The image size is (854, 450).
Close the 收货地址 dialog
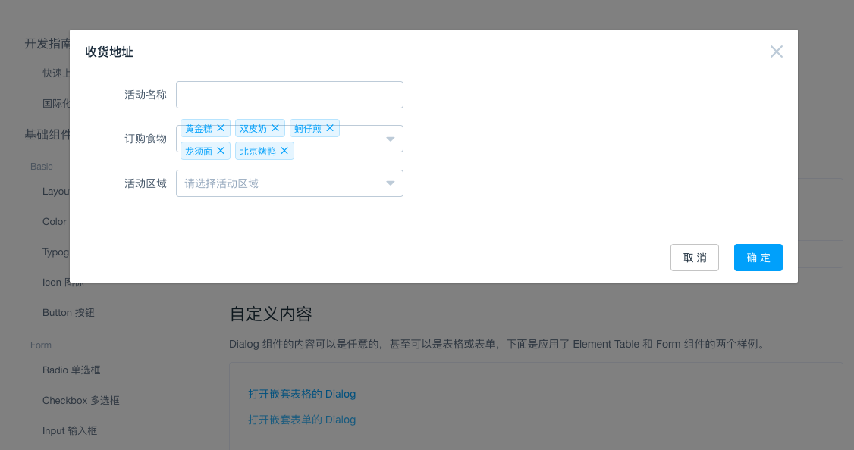pos(776,52)
